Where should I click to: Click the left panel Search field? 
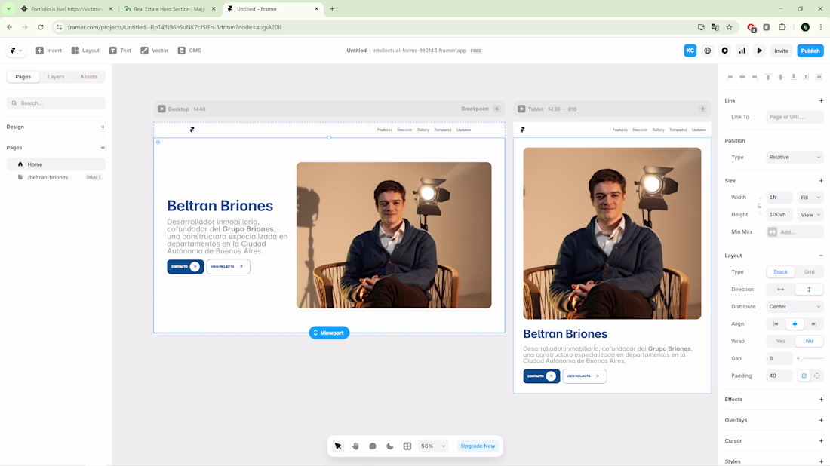pyautogui.click(x=56, y=103)
